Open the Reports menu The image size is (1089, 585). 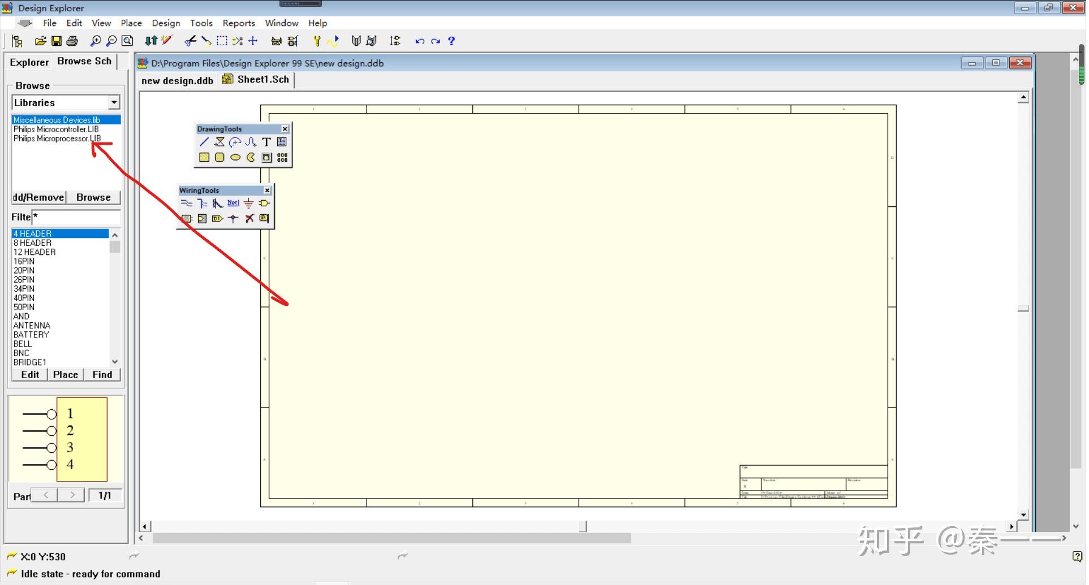239,23
